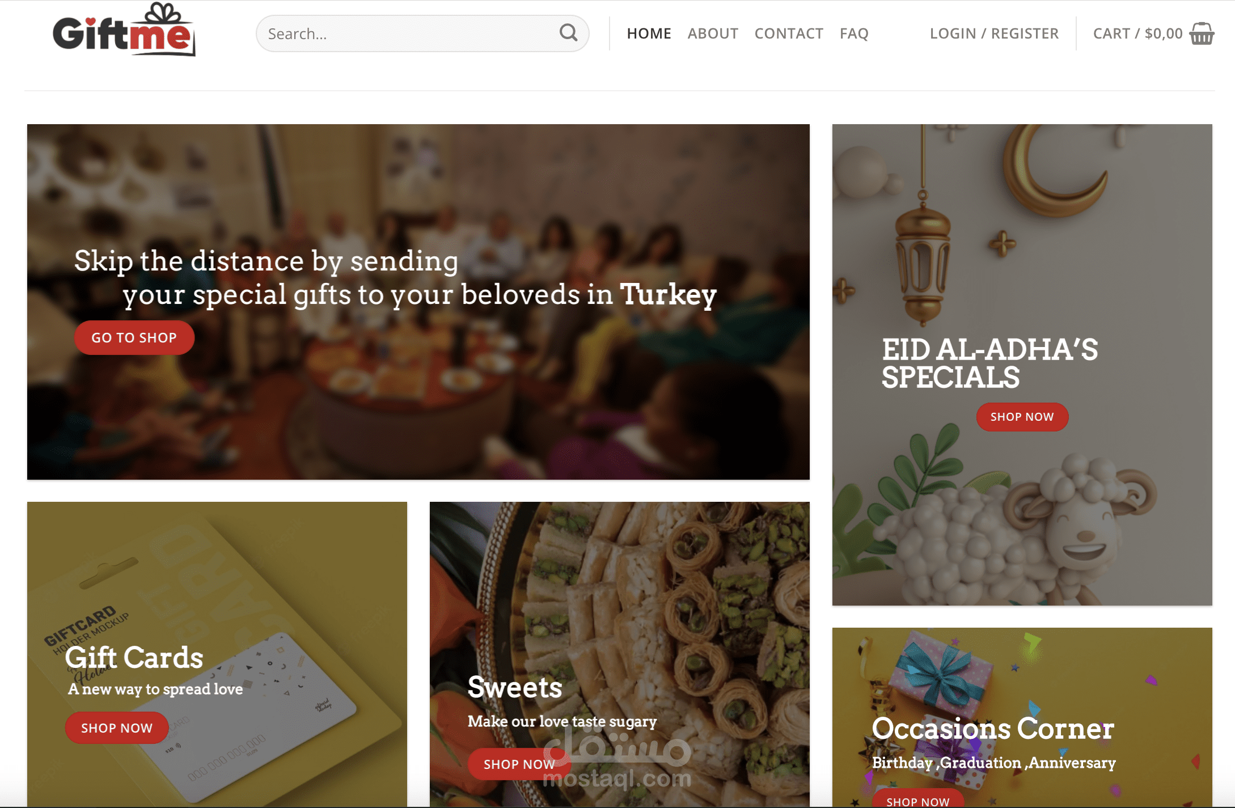
Task: Open the FAQ menu item
Action: [854, 33]
